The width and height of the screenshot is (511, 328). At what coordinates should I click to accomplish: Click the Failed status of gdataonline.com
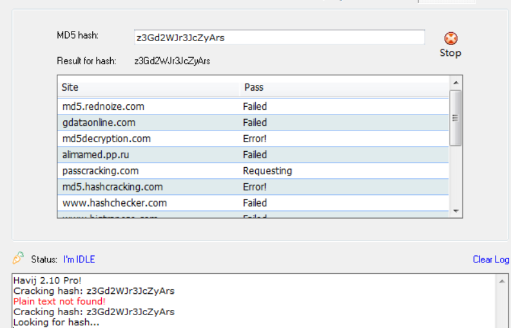[x=255, y=123]
